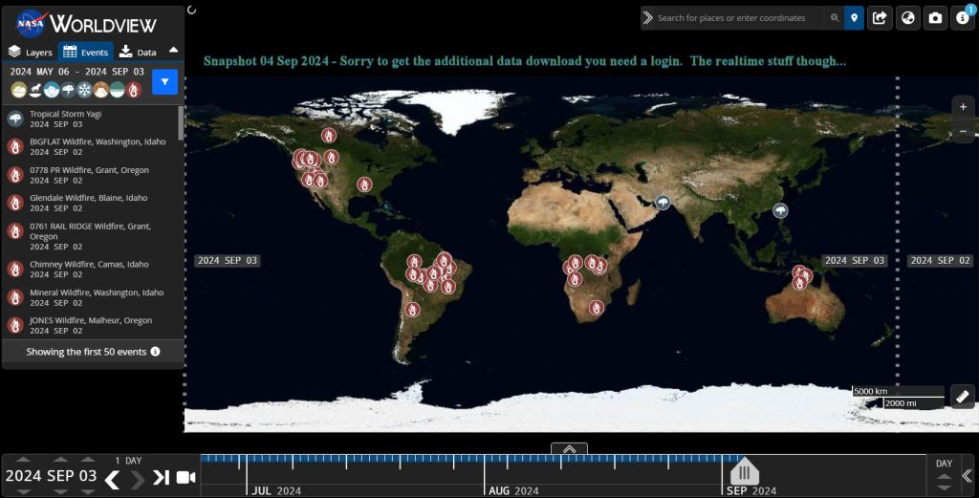Open the events filter funnel button

tap(164, 83)
